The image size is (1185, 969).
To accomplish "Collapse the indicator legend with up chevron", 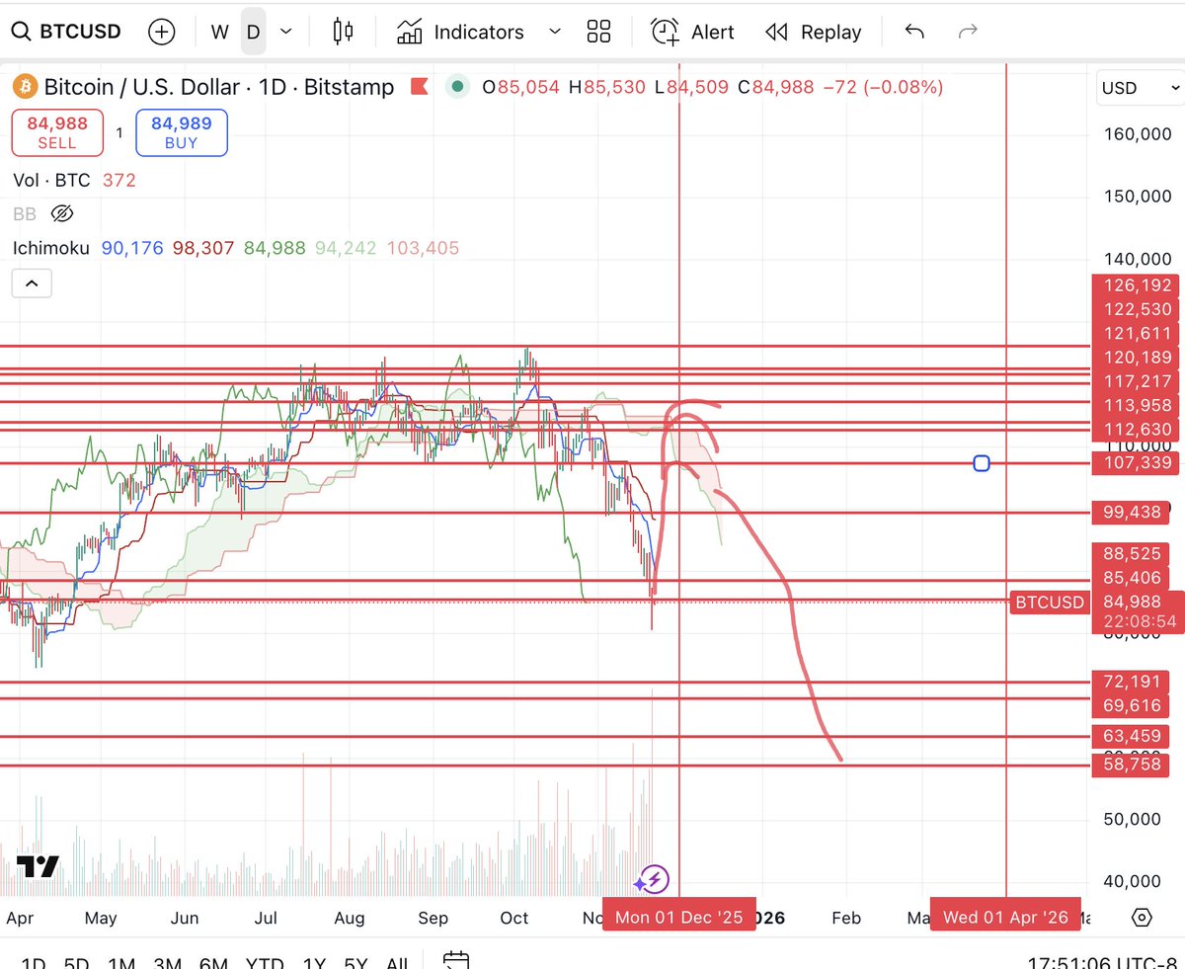I will pos(32,284).
